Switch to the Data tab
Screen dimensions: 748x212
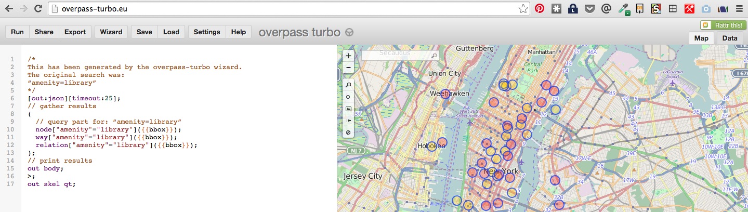click(729, 38)
